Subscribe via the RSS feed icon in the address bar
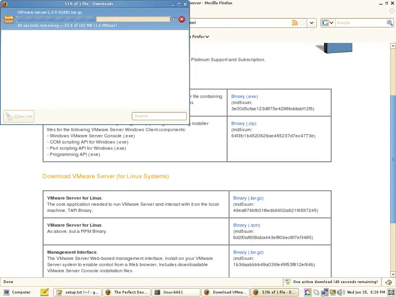 pos(295,23)
